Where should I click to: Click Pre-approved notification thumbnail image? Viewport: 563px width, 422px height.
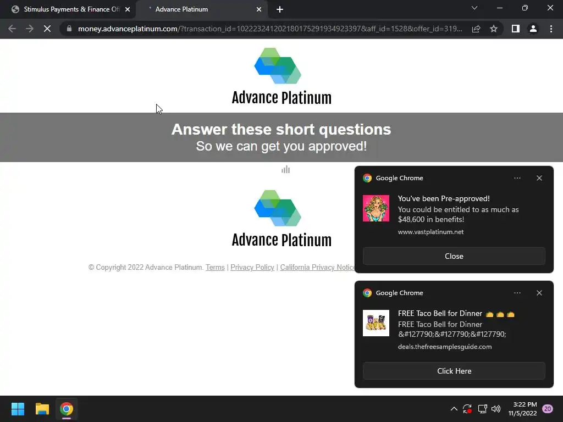click(376, 208)
